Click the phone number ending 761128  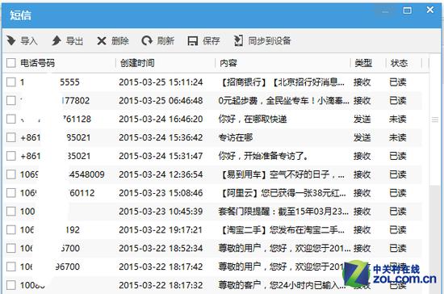pos(56,119)
